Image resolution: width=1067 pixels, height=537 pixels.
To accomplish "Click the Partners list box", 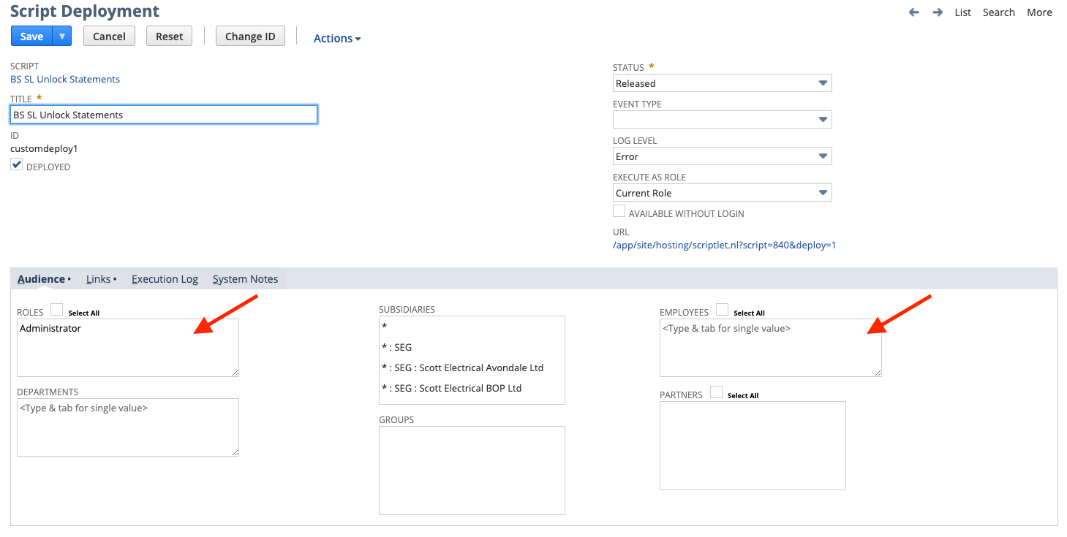I will (753, 446).
